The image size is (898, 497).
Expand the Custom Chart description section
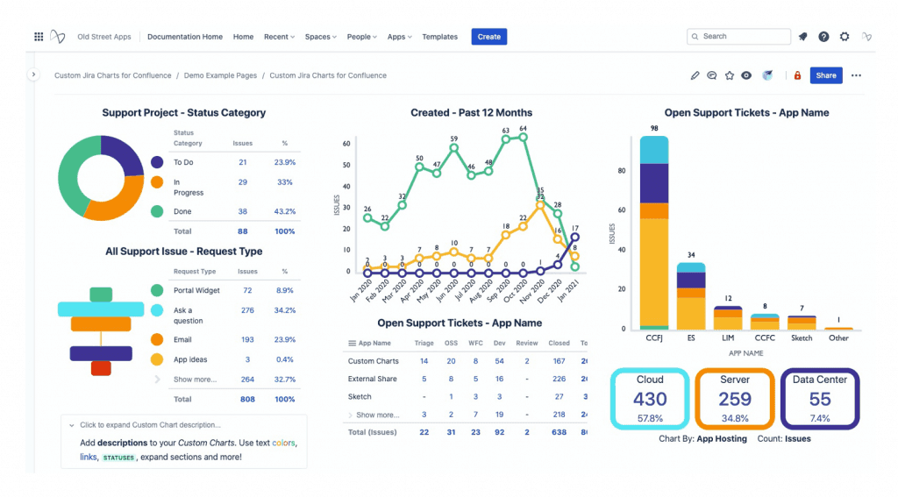[x=150, y=425]
